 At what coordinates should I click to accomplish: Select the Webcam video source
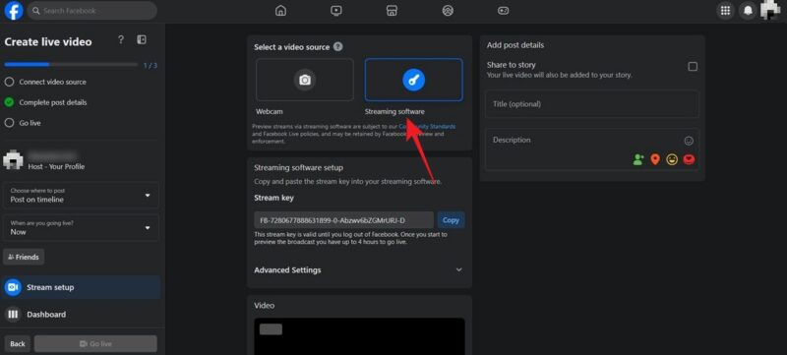click(305, 80)
